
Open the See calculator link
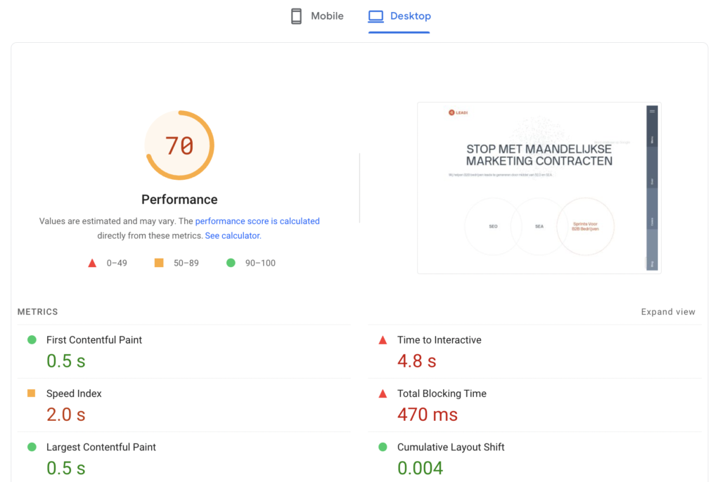[232, 235]
